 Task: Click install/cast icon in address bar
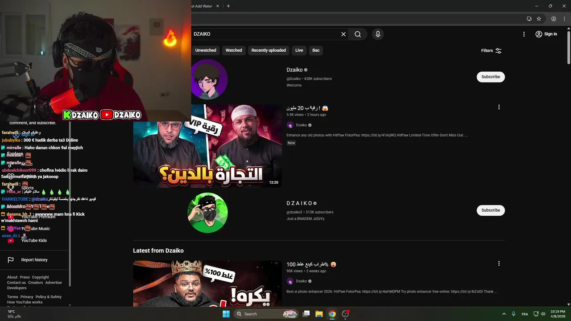pyautogui.click(x=529, y=19)
